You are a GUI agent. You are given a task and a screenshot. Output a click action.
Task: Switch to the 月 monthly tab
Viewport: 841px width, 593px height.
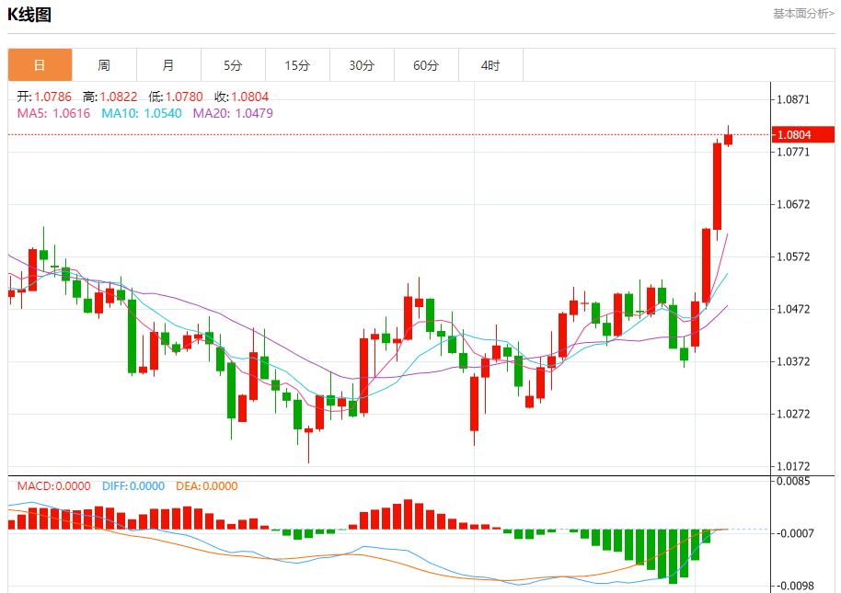tap(168, 65)
